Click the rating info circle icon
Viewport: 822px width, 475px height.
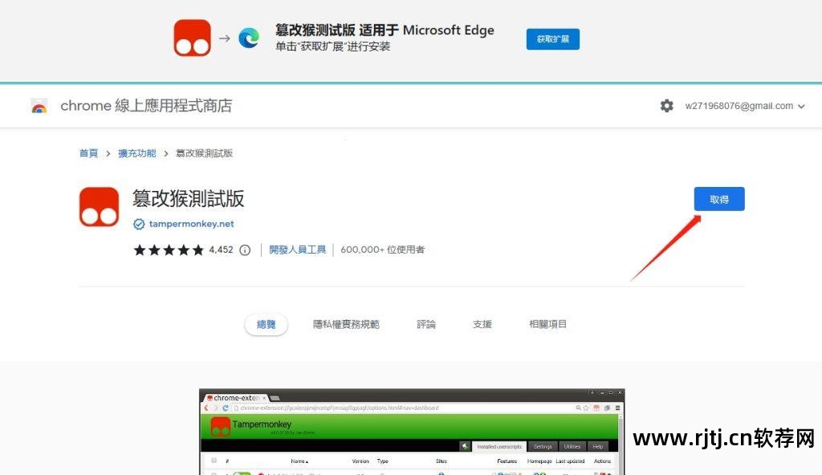coord(245,250)
